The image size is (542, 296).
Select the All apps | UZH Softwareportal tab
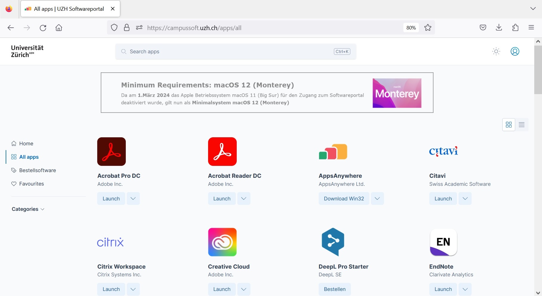(x=70, y=9)
